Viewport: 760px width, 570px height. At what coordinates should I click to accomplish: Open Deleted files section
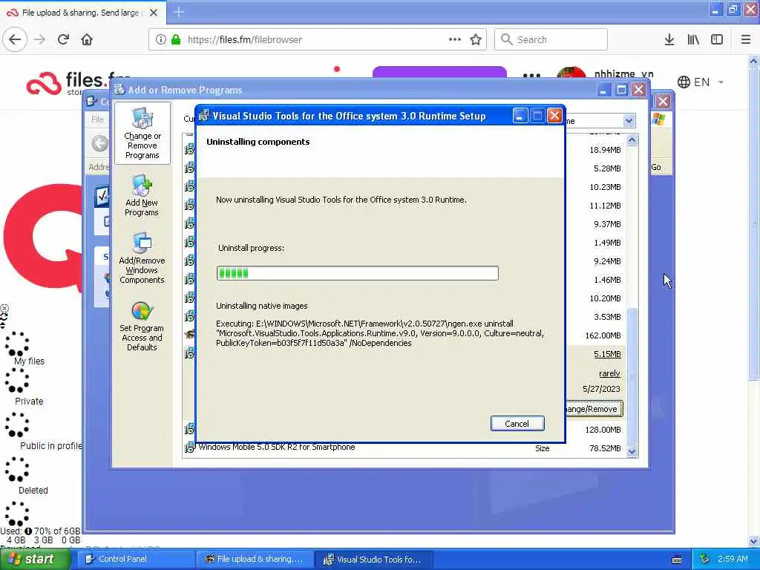[33, 491]
